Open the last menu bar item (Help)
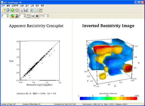This screenshot has width=145, height=106. [x=43, y=6]
